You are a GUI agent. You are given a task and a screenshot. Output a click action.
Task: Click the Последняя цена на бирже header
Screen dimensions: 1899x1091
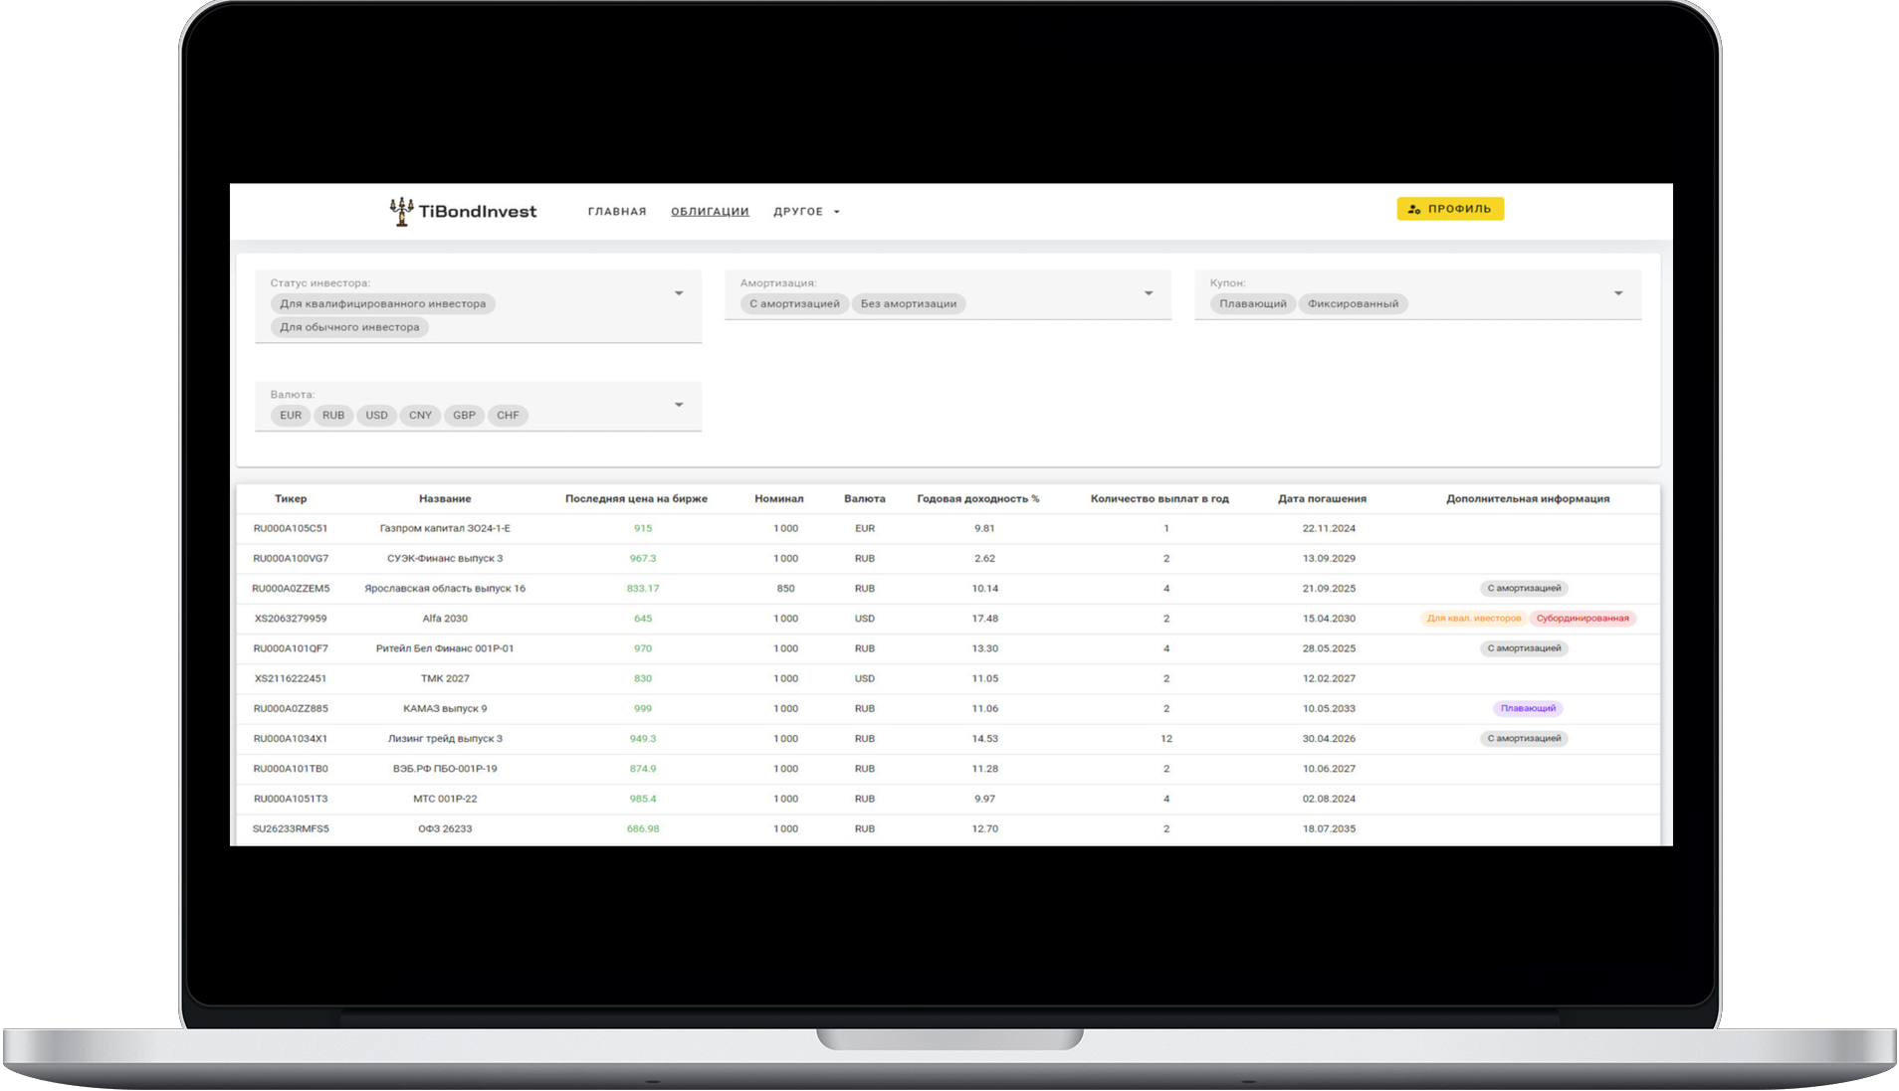637,499
